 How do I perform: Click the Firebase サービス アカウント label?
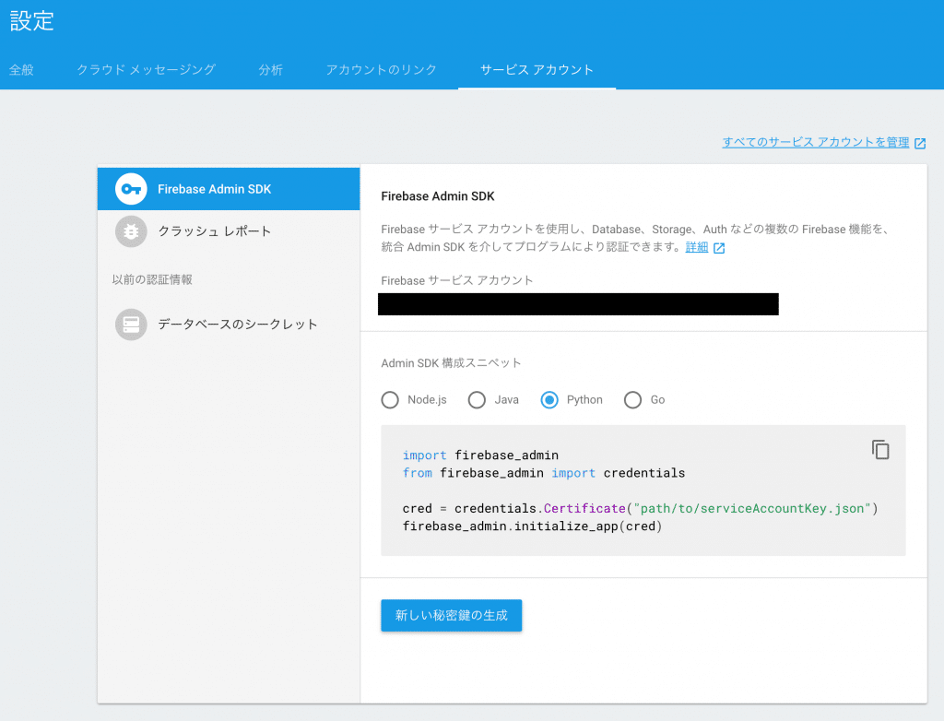point(457,280)
